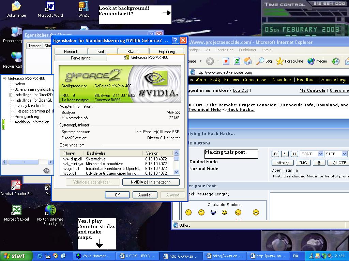Click the blue shocked smiley in Clickable Smilies
Image resolution: width=349 pixels, height=261 pixels.
(213, 212)
